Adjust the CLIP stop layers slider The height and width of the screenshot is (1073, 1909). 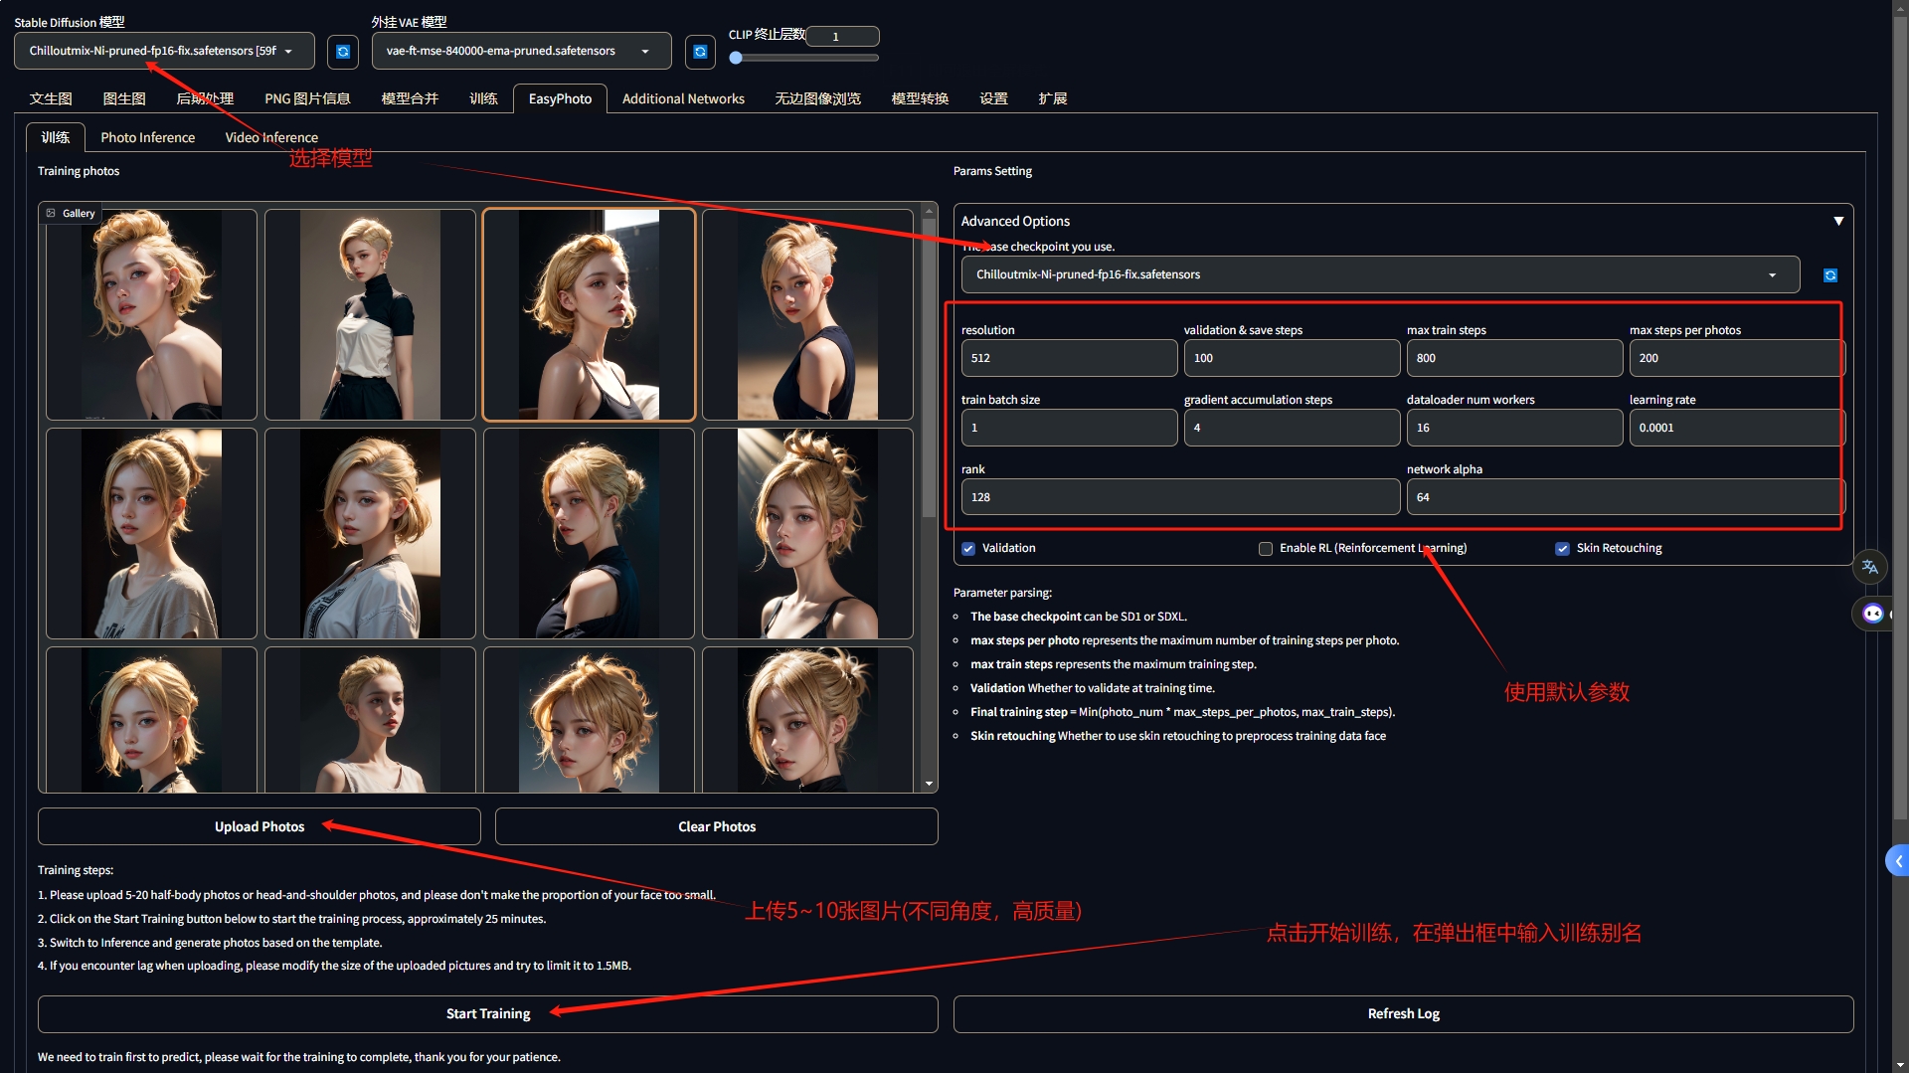click(x=736, y=58)
